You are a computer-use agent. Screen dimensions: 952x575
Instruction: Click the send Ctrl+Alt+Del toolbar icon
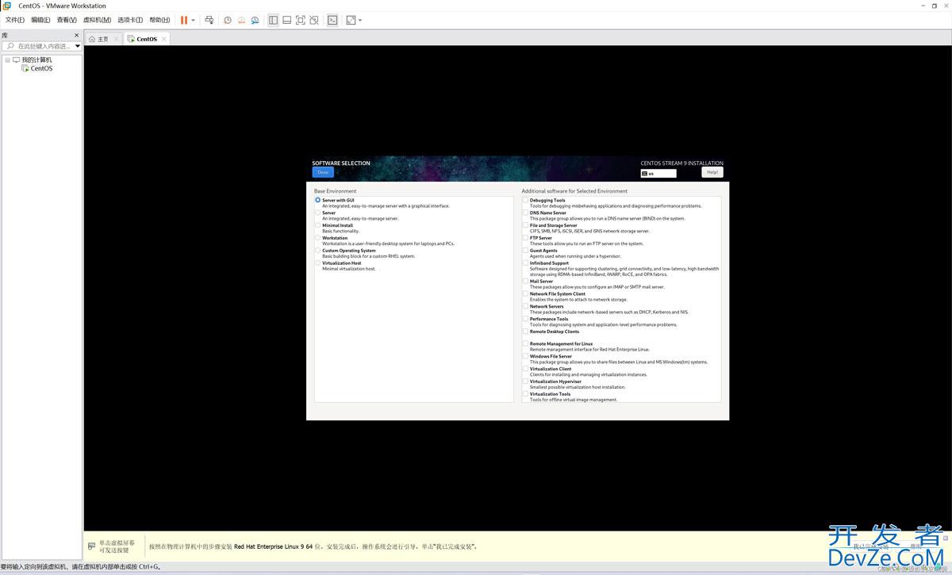(209, 20)
